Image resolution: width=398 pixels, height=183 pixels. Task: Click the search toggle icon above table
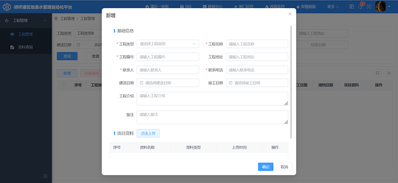click(378, 73)
